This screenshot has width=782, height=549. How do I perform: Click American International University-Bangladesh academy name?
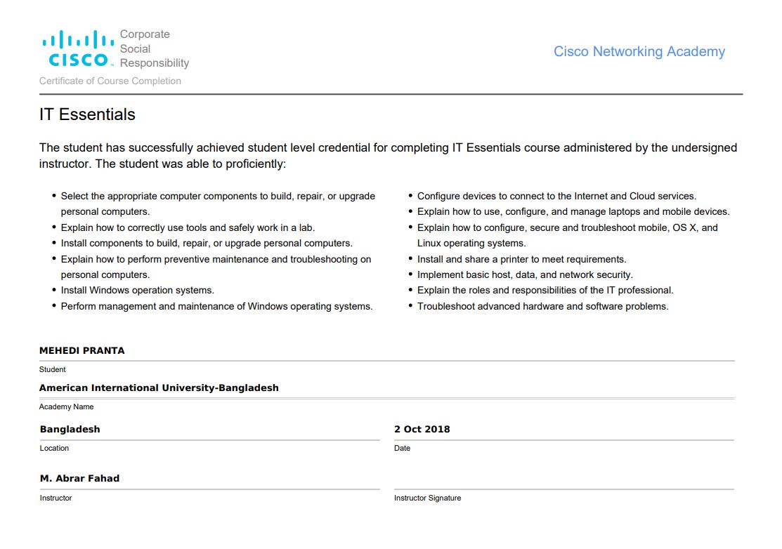[159, 388]
